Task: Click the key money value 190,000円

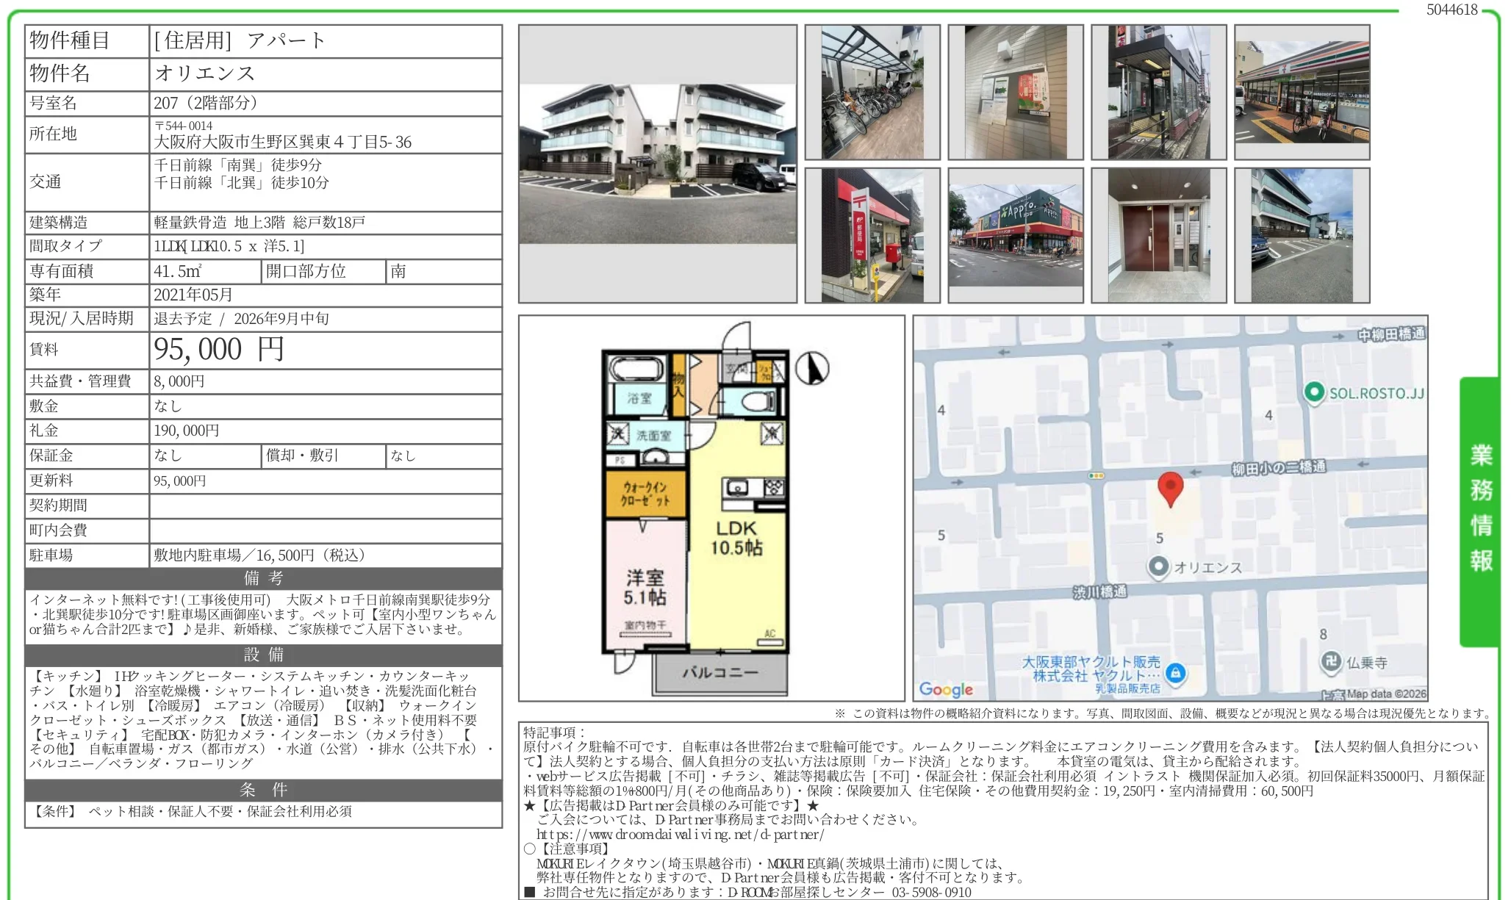Action: (187, 431)
